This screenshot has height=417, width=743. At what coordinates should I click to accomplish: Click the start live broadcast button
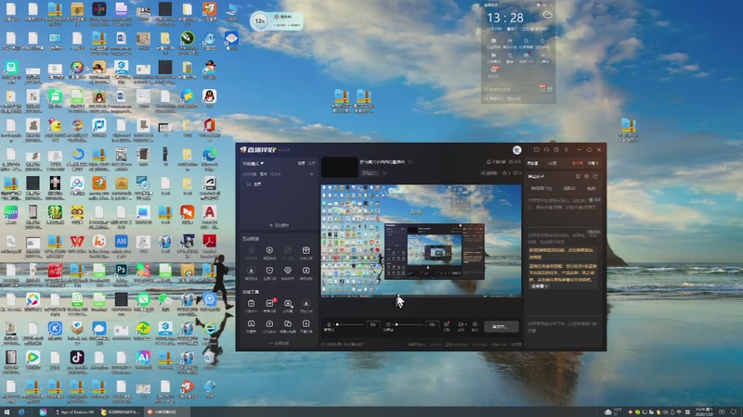click(501, 326)
